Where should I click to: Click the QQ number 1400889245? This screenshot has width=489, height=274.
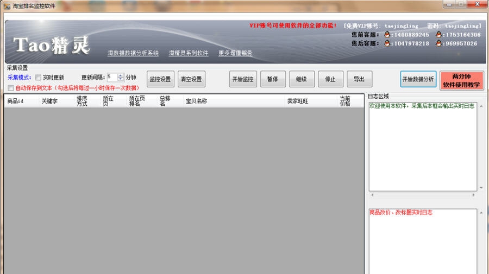[412, 35]
